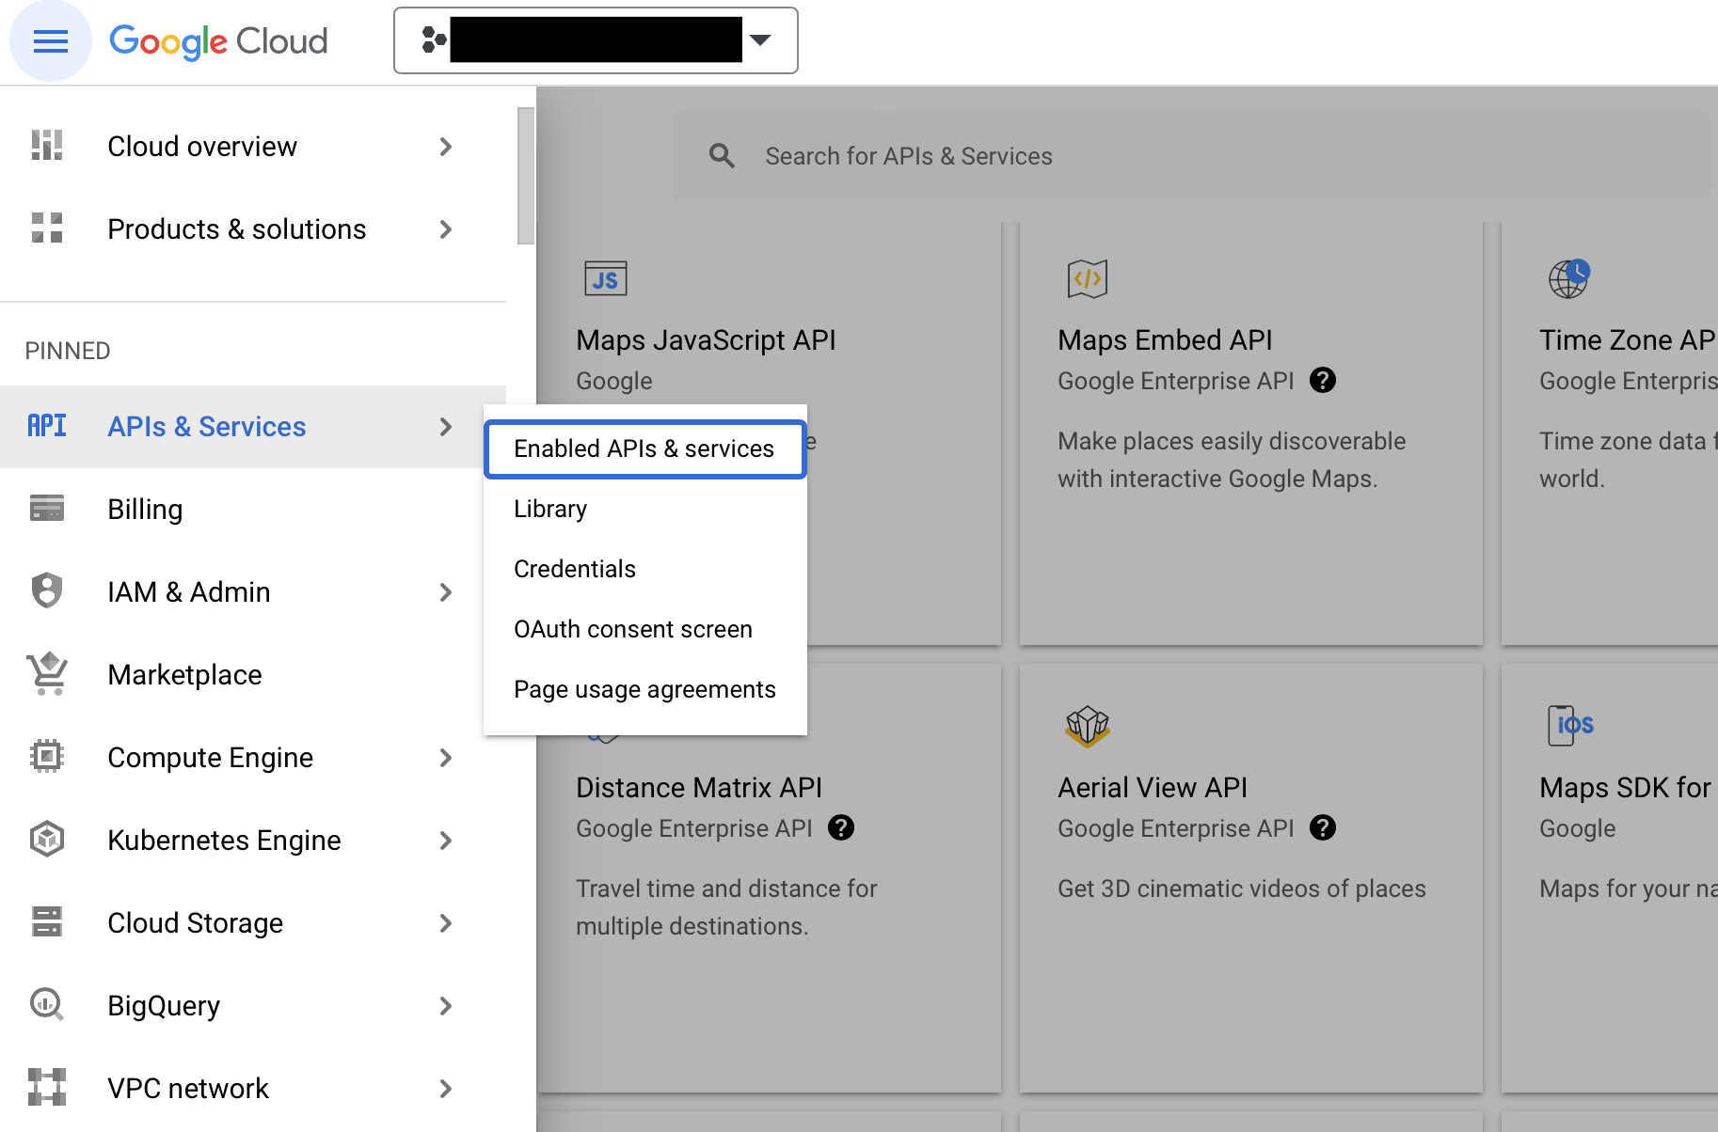Open Kubernetes Engine
Viewport: 1718px width, 1132px height.
[224, 841]
